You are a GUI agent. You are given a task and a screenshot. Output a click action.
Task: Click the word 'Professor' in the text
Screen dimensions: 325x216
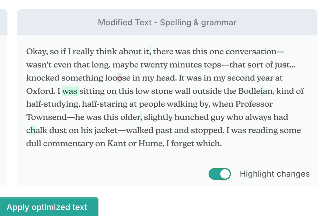254,104
